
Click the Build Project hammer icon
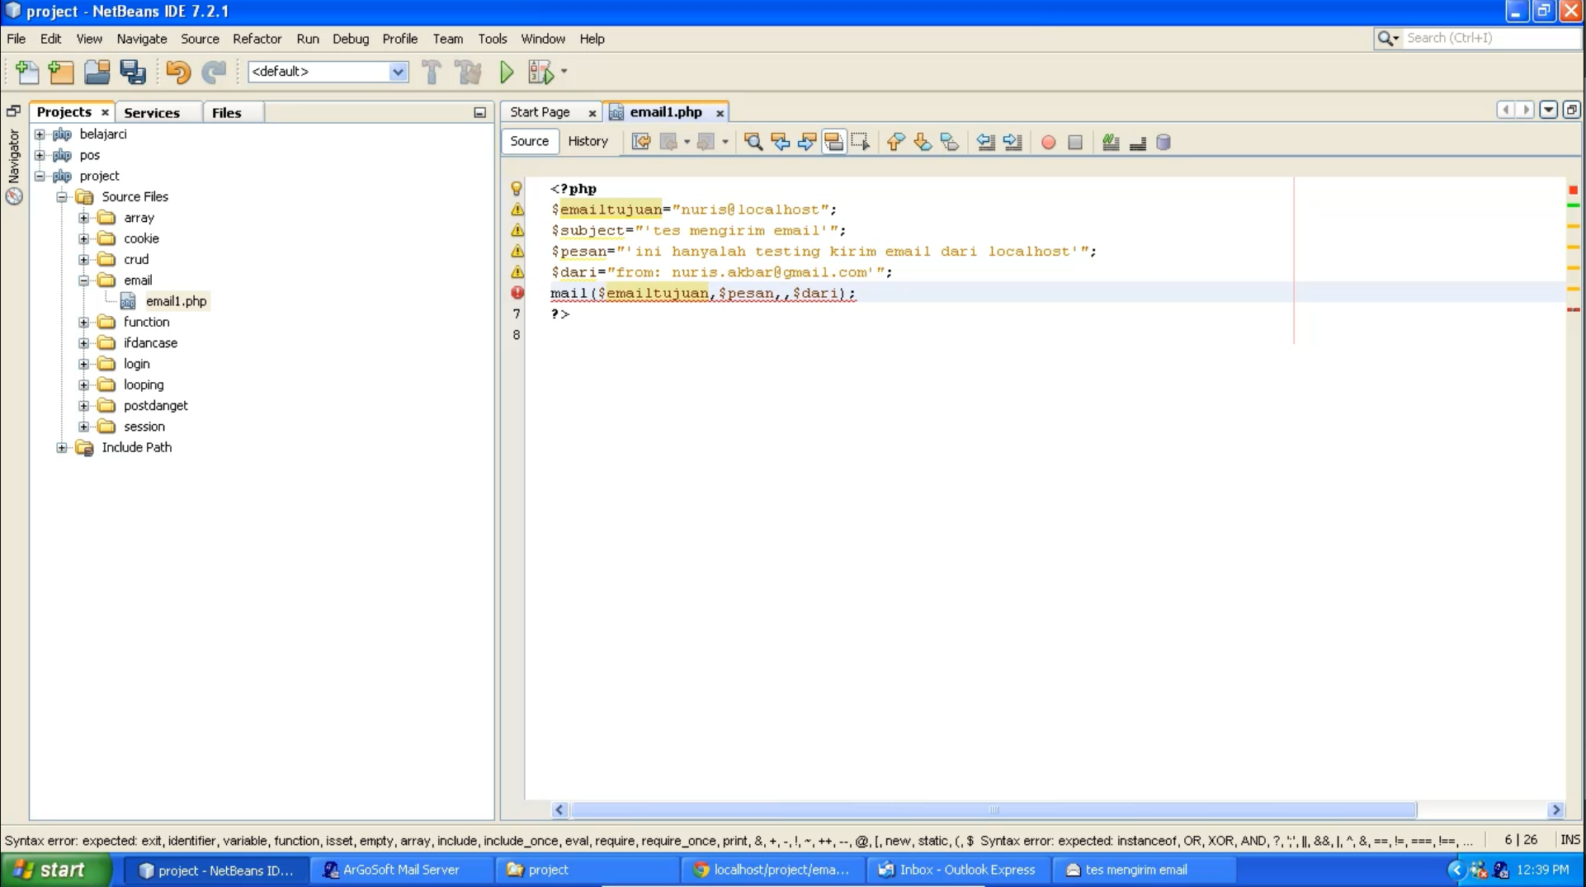coord(432,72)
